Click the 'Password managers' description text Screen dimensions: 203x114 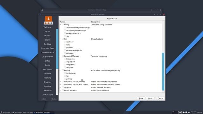point(99,56)
